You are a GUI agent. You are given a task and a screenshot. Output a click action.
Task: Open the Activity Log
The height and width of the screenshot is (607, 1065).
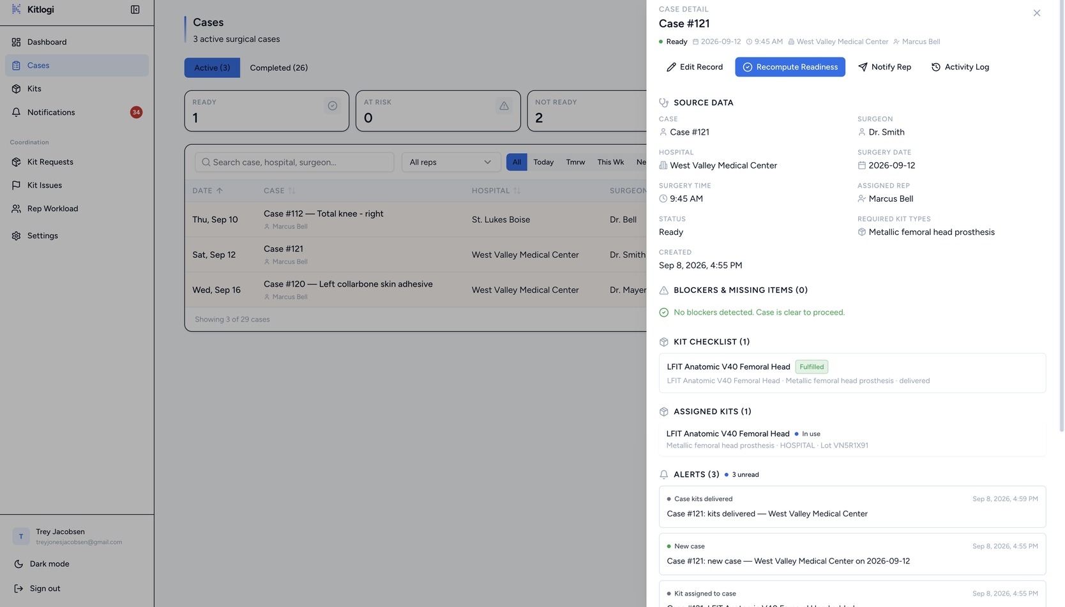(960, 67)
